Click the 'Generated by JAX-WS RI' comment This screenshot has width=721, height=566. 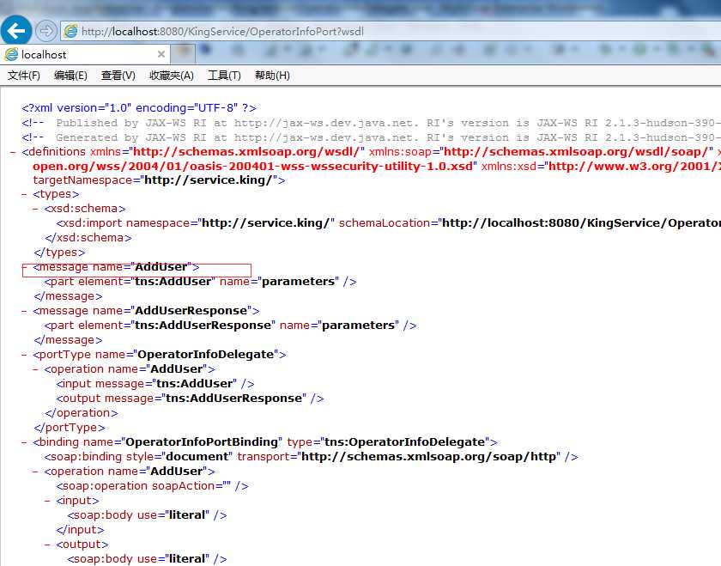pyautogui.click(x=371, y=137)
